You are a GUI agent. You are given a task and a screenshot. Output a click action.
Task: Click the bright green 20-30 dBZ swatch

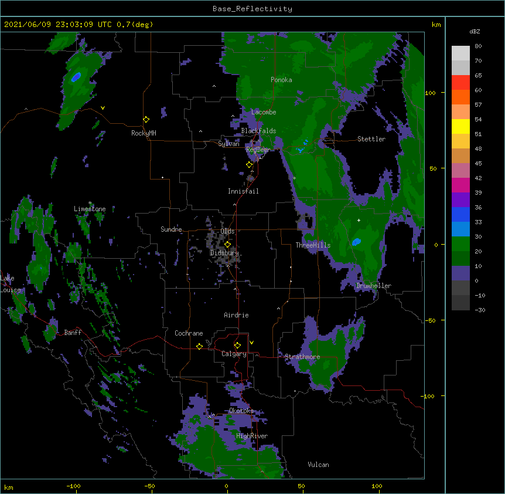(x=460, y=244)
